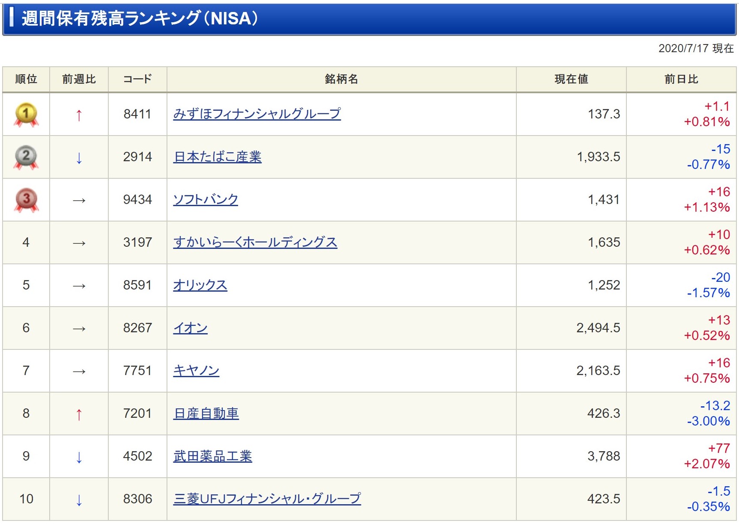This screenshot has height=532, width=739.
Task: Click the 2020/7/17 現在 date text
Action: point(696,48)
